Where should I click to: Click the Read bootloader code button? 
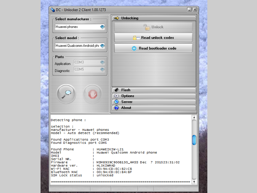coord(154,48)
